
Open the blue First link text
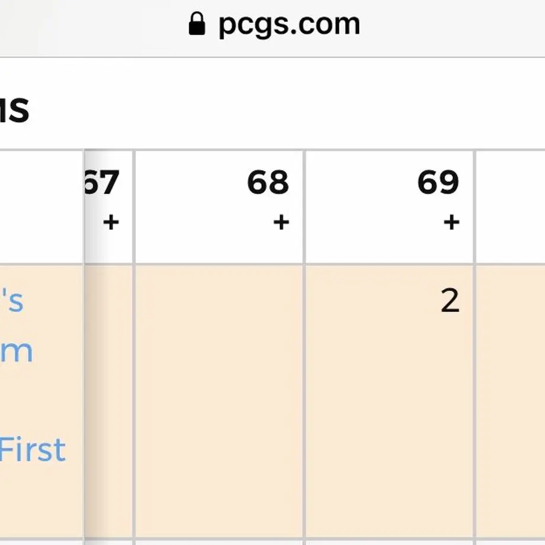coord(33,450)
